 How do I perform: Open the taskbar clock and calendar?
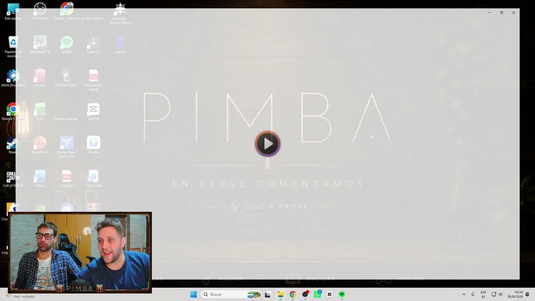(515, 294)
